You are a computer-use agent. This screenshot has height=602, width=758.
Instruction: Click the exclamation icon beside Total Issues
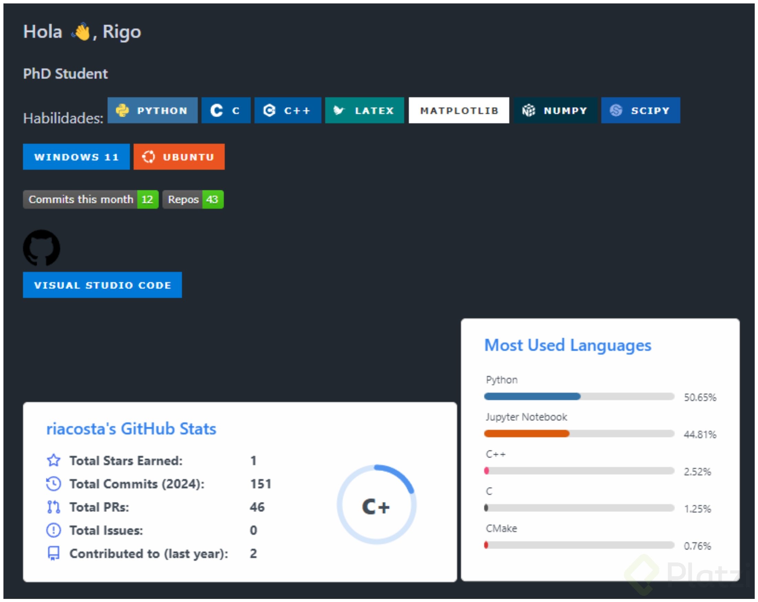coord(53,530)
